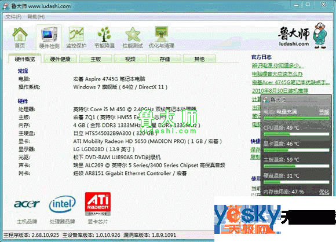Click the 官方日志 section heading

pyautogui.click(x=261, y=57)
